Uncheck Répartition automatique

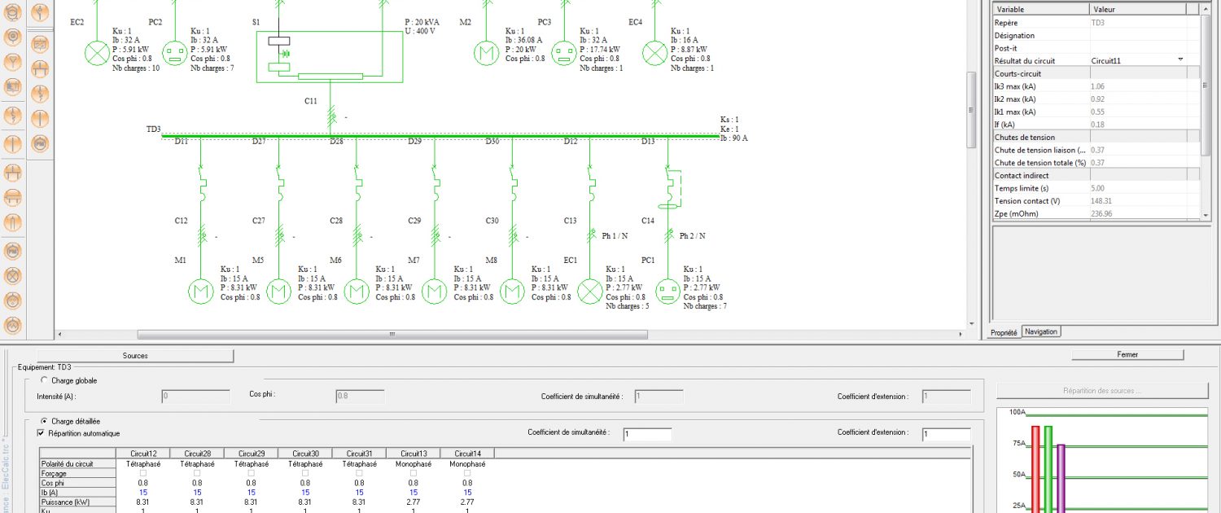click(42, 433)
